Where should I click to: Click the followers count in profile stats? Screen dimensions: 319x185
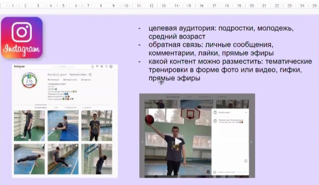[70, 80]
